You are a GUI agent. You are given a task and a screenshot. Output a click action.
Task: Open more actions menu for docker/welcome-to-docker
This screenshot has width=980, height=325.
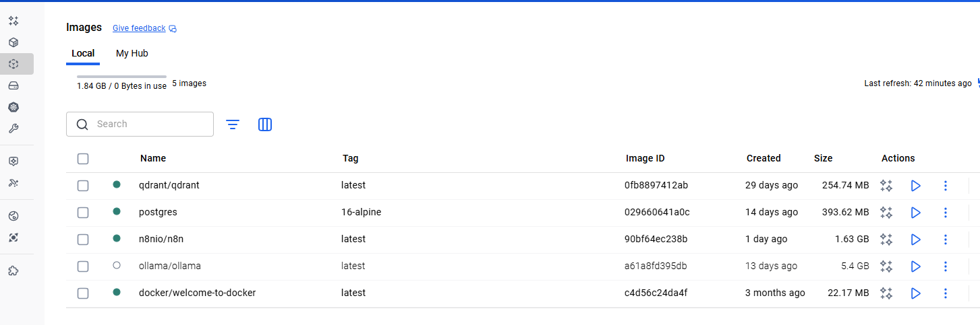point(945,293)
